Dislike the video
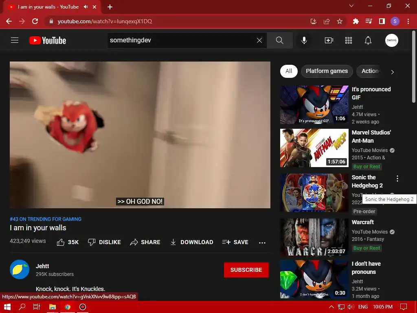417x313 pixels. coord(104,242)
